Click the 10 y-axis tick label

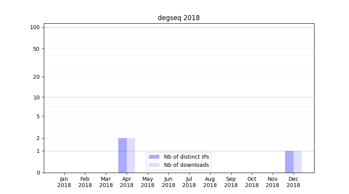click(x=36, y=97)
